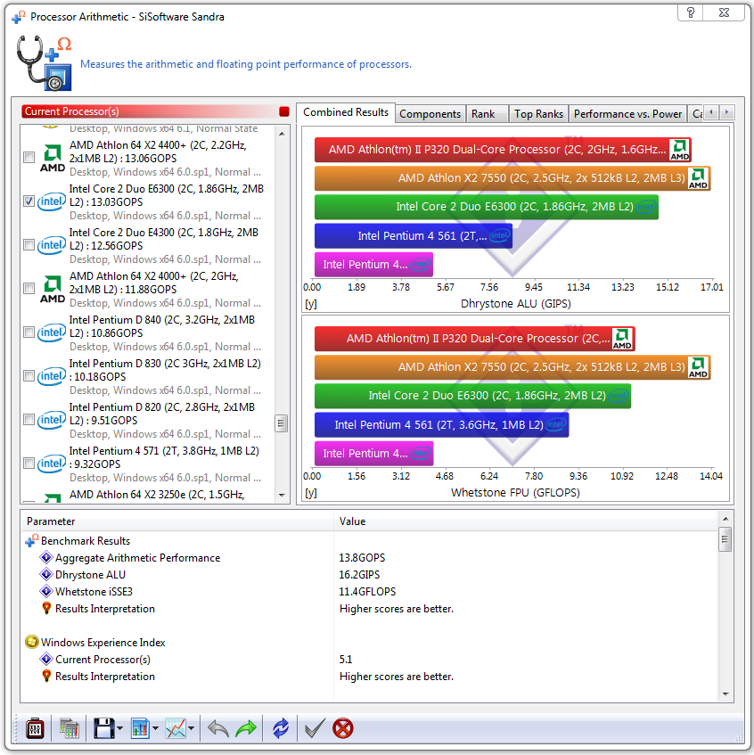Open the save icon's dropdown arrow
Viewport: 754px width, 755px height.
click(x=120, y=728)
